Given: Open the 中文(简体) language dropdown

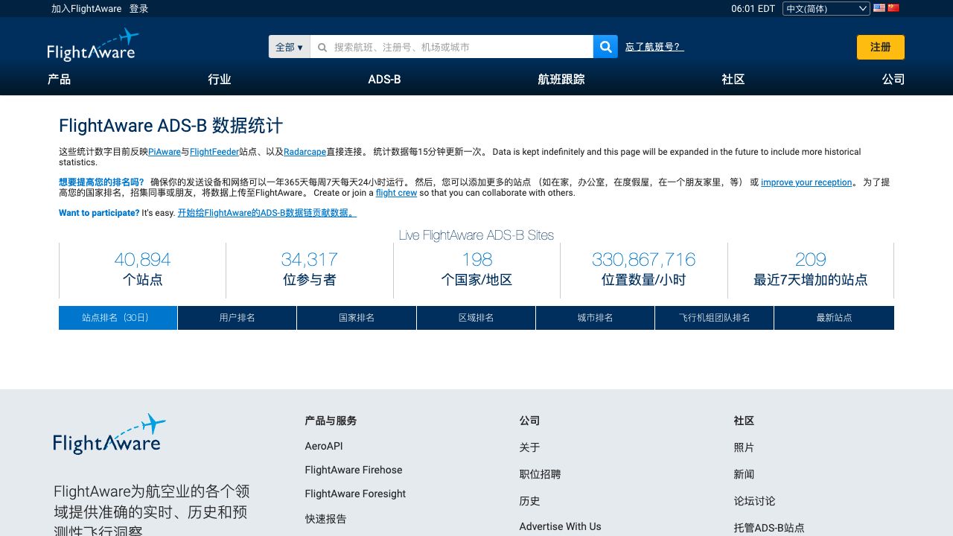Looking at the screenshot, I should click(826, 9).
